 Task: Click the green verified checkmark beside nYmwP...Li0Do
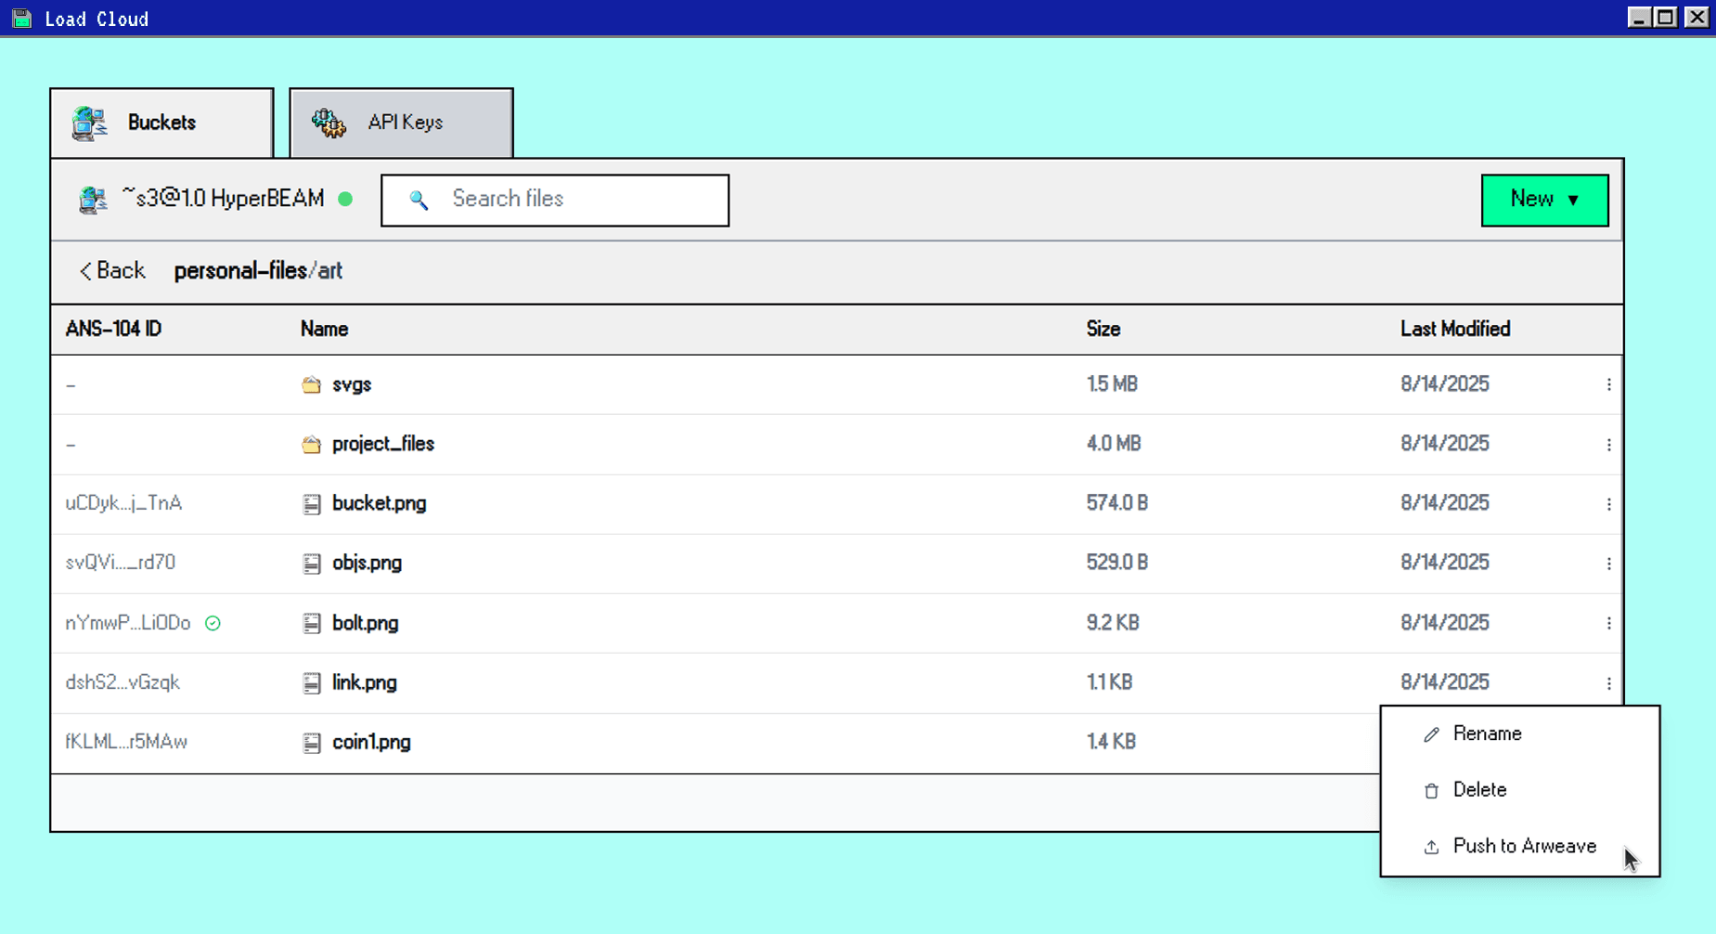point(213,623)
